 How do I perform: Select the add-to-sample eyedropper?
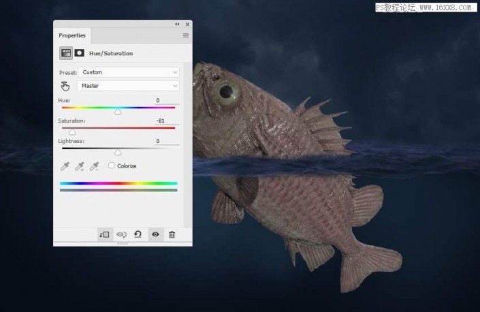pyautogui.click(x=80, y=166)
